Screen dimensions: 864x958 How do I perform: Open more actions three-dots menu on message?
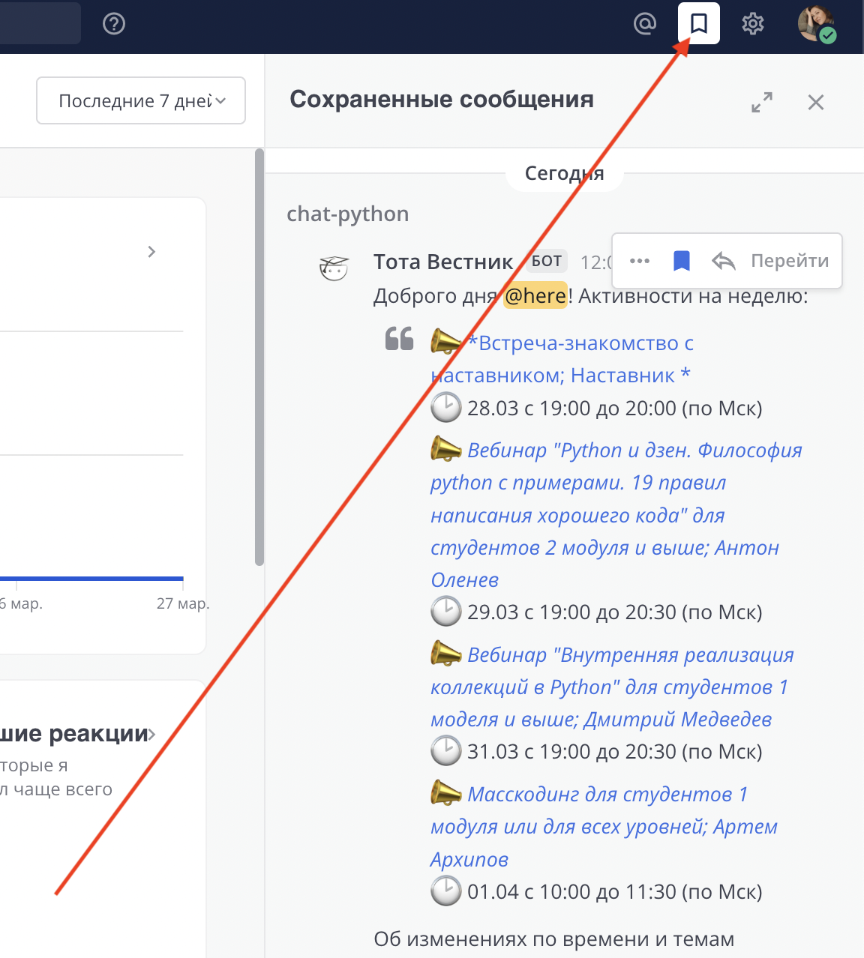(640, 261)
